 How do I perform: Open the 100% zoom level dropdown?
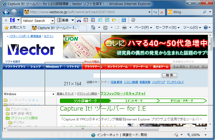[x=205, y=135]
